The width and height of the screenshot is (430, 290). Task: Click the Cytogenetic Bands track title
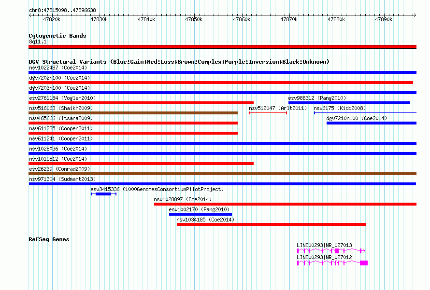point(57,36)
